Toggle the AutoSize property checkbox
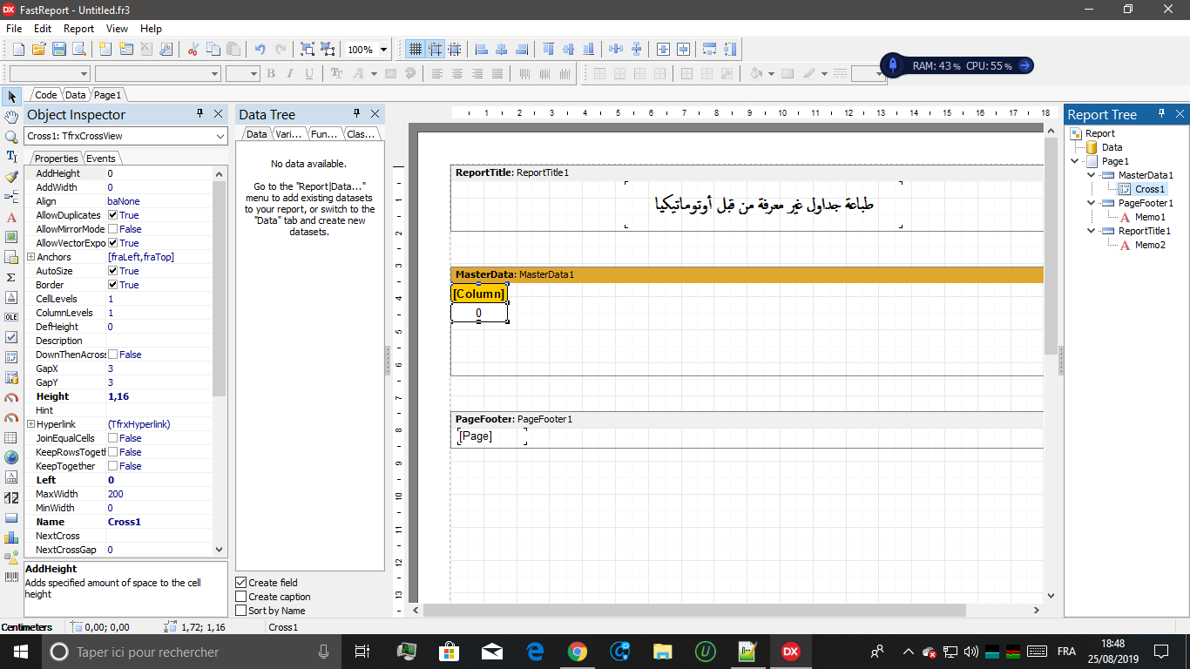 pyautogui.click(x=113, y=271)
